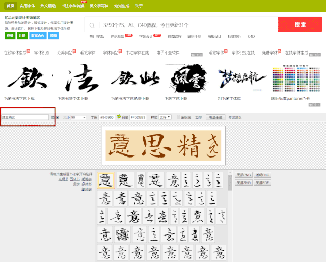Toggle the 透明底 transparent background checkbox
The image size is (326, 262).
tap(178, 117)
